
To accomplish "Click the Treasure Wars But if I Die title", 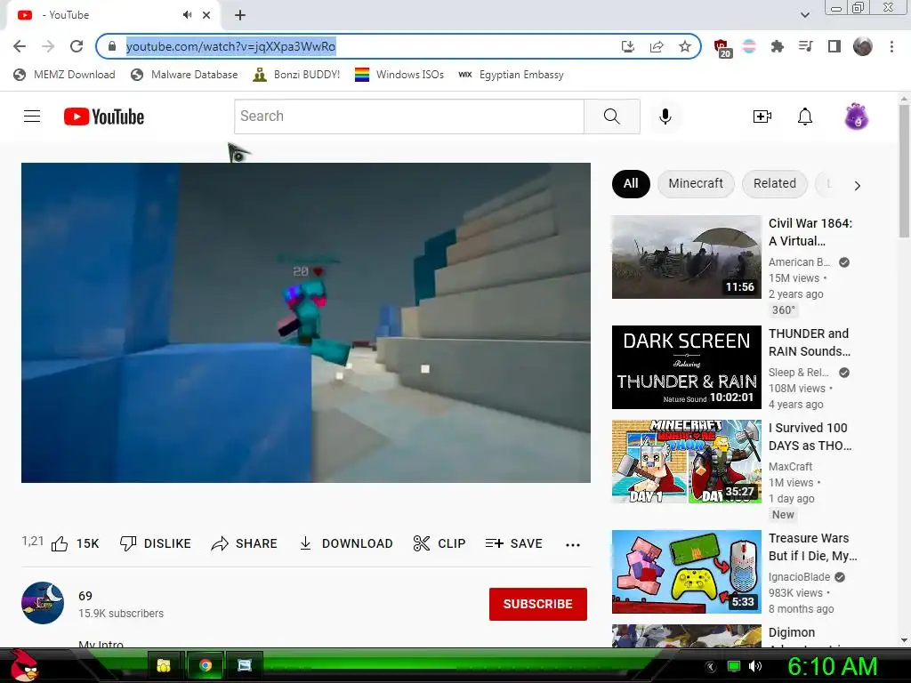I will point(812,547).
